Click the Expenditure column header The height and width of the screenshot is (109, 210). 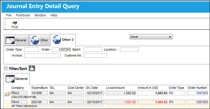(40, 88)
